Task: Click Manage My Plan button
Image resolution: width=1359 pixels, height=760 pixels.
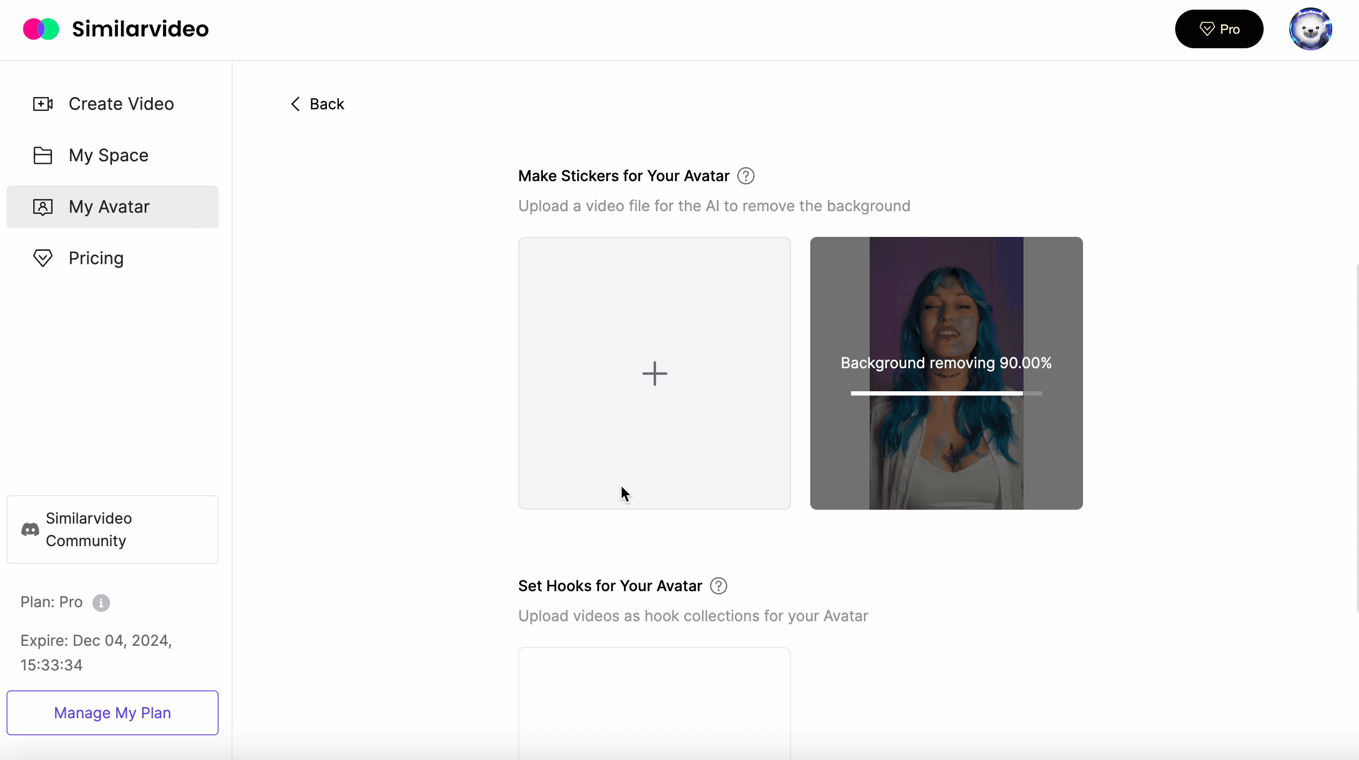Action: click(113, 713)
